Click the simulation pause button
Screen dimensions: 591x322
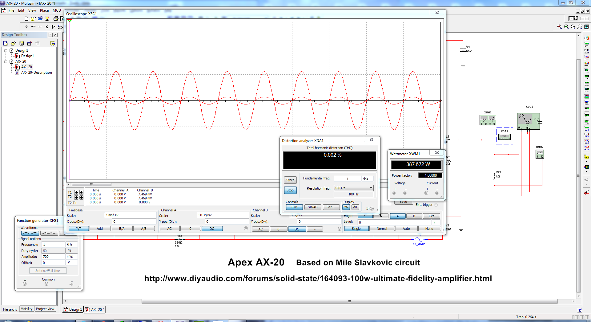pyautogui.click(x=584, y=18)
